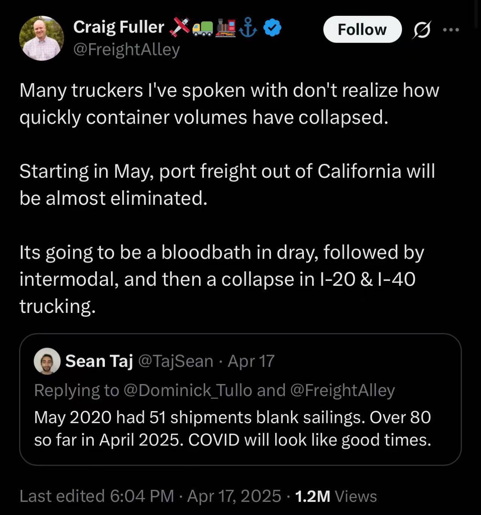This screenshot has height=515, width=481.
Task: Click the airplane emoji beside Craig Fuller
Action: click(x=180, y=28)
